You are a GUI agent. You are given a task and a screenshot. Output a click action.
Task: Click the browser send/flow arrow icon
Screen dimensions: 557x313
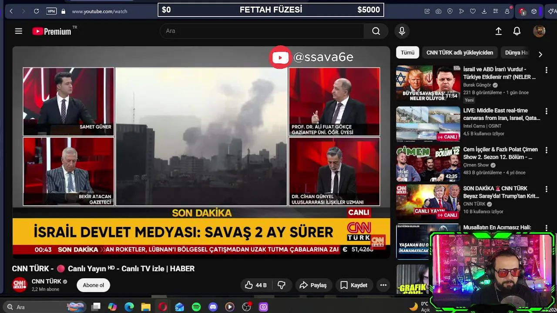coord(461,11)
